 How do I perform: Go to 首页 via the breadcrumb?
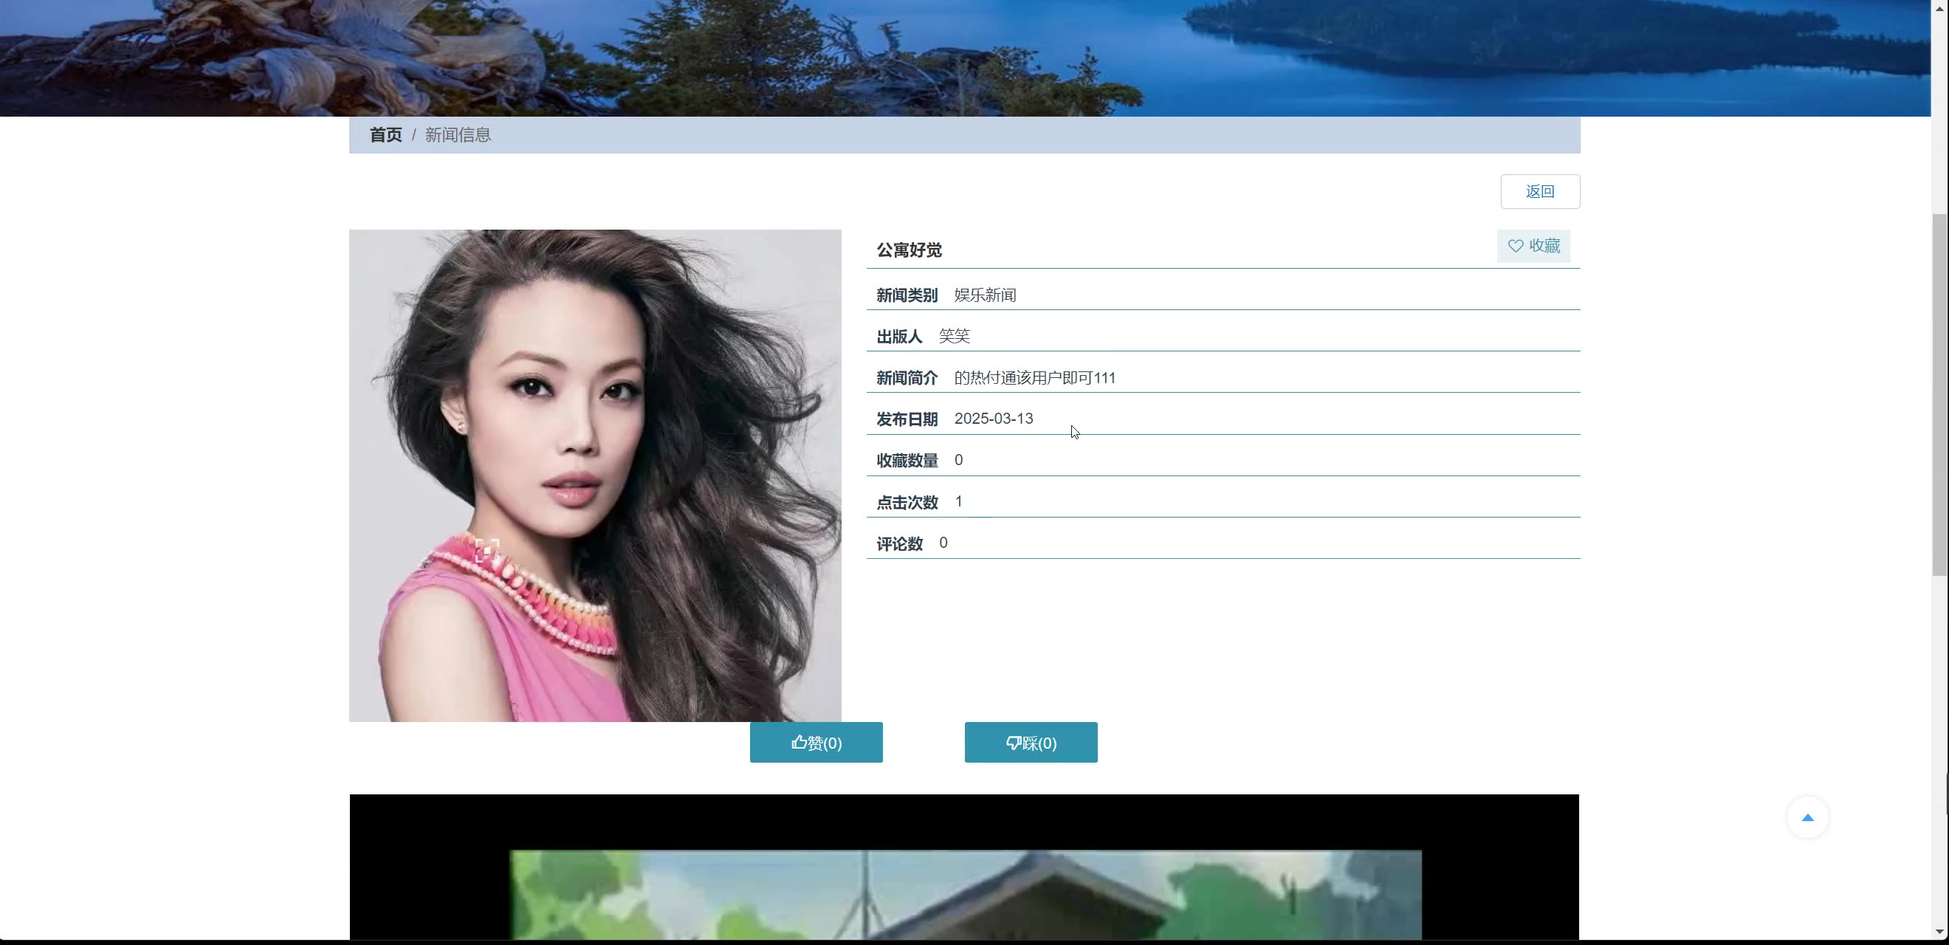385,134
